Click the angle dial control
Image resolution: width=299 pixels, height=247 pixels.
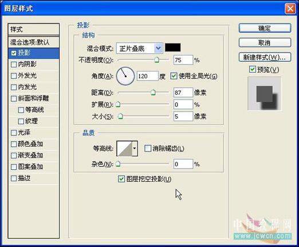[125, 76]
